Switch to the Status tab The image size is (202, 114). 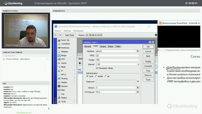pos(110,47)
